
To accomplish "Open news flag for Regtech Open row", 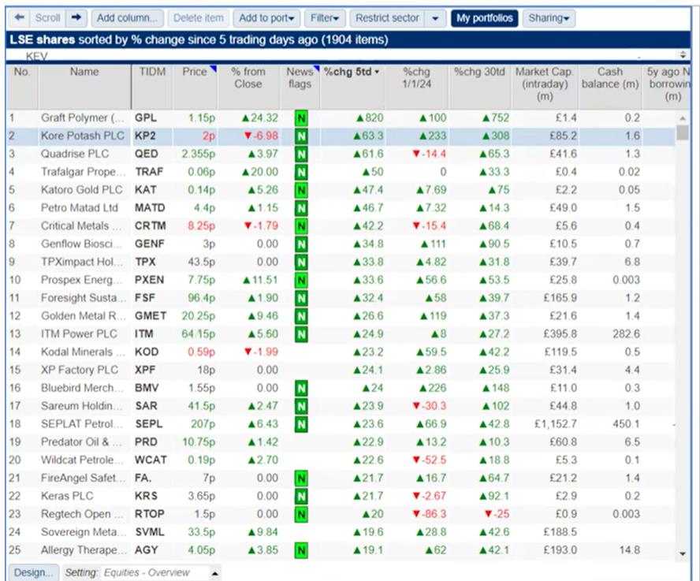I will click(x=301, y=515).
